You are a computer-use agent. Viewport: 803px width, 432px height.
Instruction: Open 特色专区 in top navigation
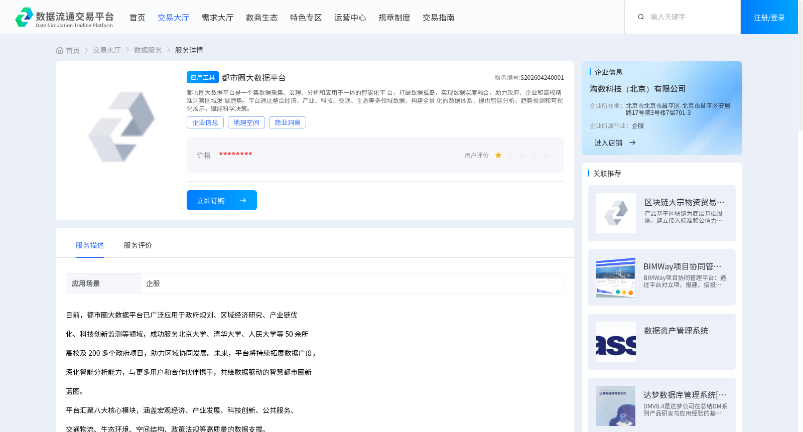click(x=306, y=18)
